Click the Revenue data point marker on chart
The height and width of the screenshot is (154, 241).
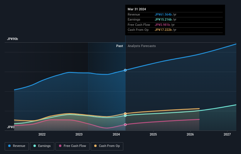click(x=125, y=70)
